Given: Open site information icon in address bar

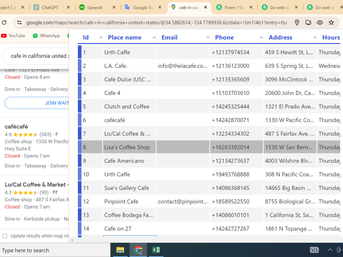Looking at the screenshot, I should [19, 22].
